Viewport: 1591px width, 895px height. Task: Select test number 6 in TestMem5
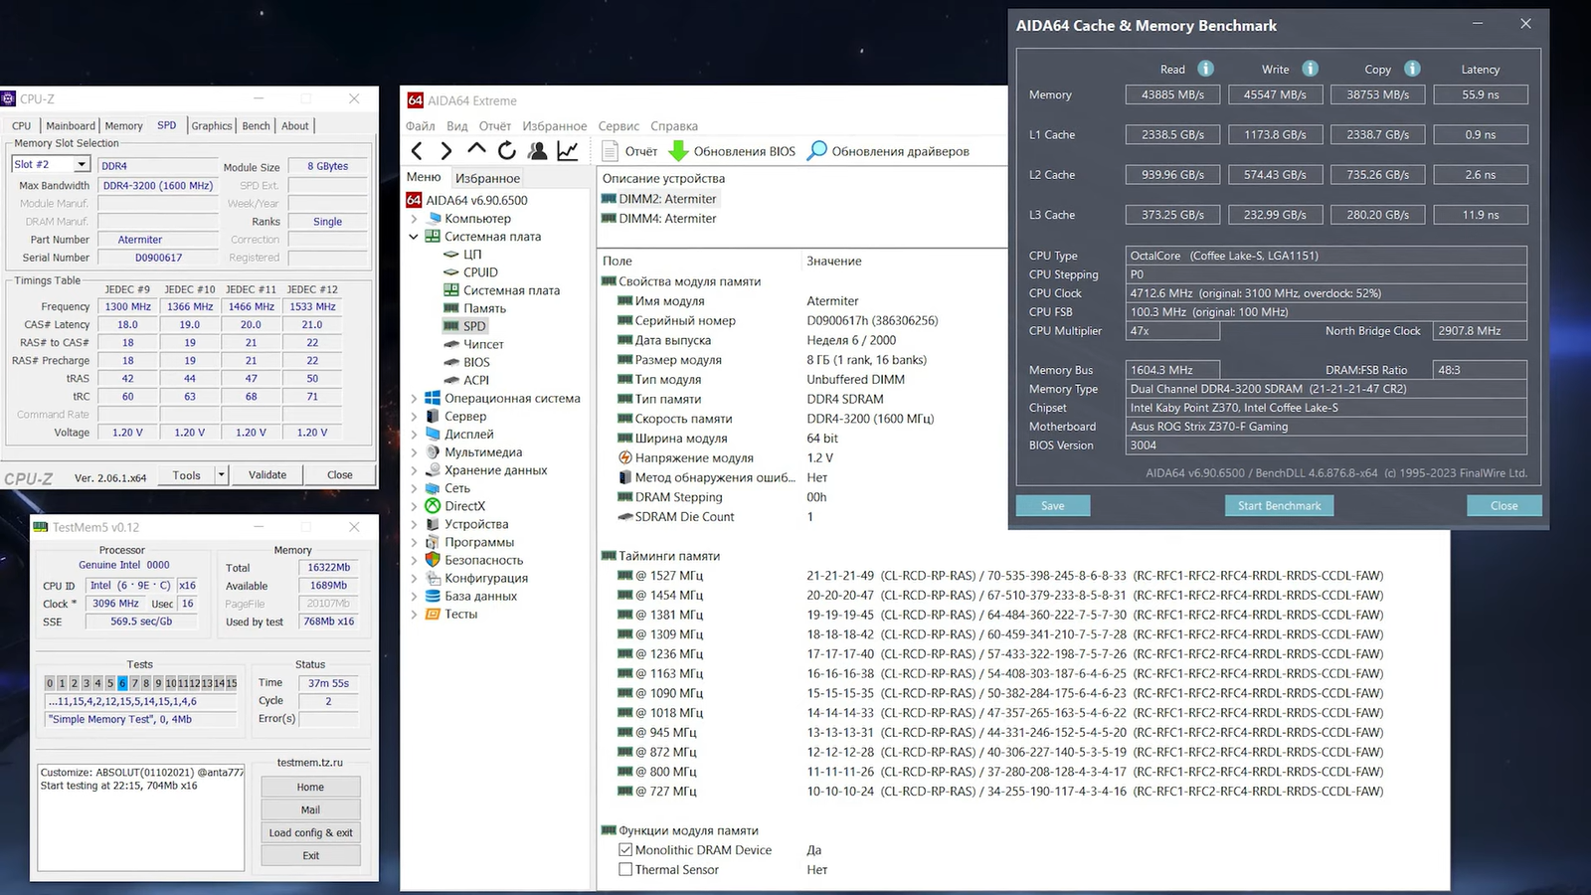pos(122,683)
